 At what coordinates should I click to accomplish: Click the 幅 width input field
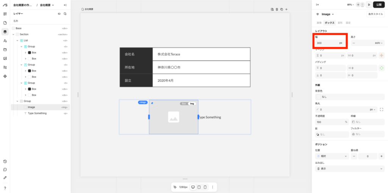pos(326,43)
